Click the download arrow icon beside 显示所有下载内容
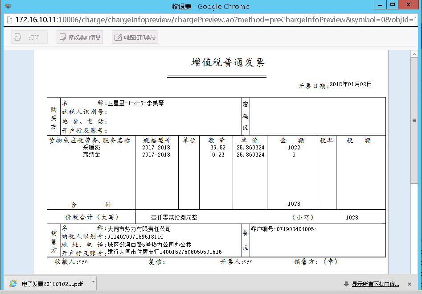Image resolution: width=422 pixels, height=294 pixels. pyautogui.click(x=346, y=284)
